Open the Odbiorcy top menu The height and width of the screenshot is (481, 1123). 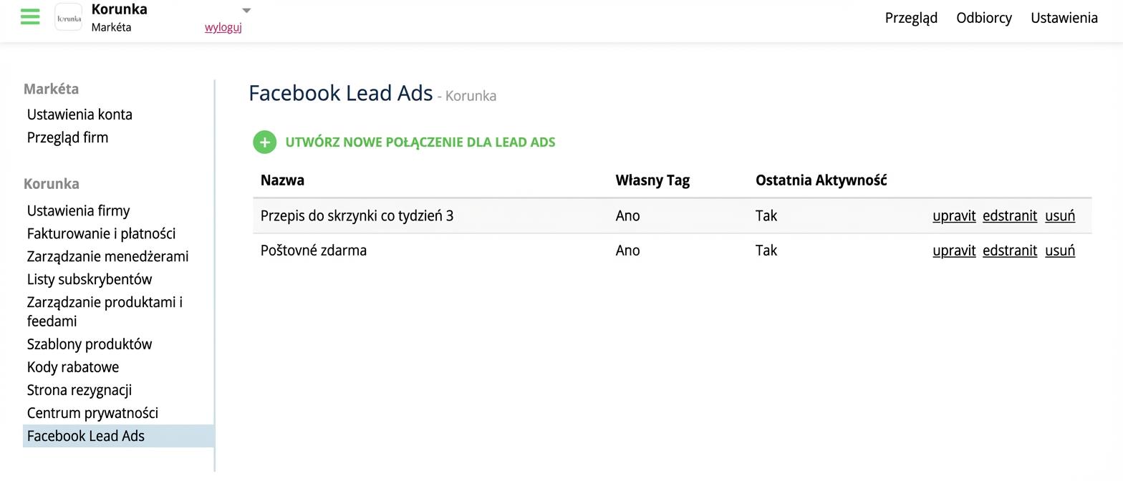pyautogui.click(x=984, y=18)
